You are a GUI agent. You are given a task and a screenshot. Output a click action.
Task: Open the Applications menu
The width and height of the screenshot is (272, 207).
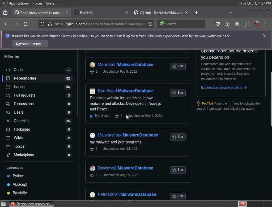click(x=19, y=3)
